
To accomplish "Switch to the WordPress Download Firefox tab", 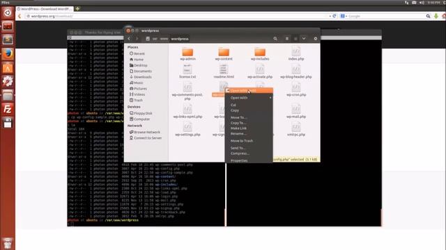I will pyautogui.click(x=45, y=9).
